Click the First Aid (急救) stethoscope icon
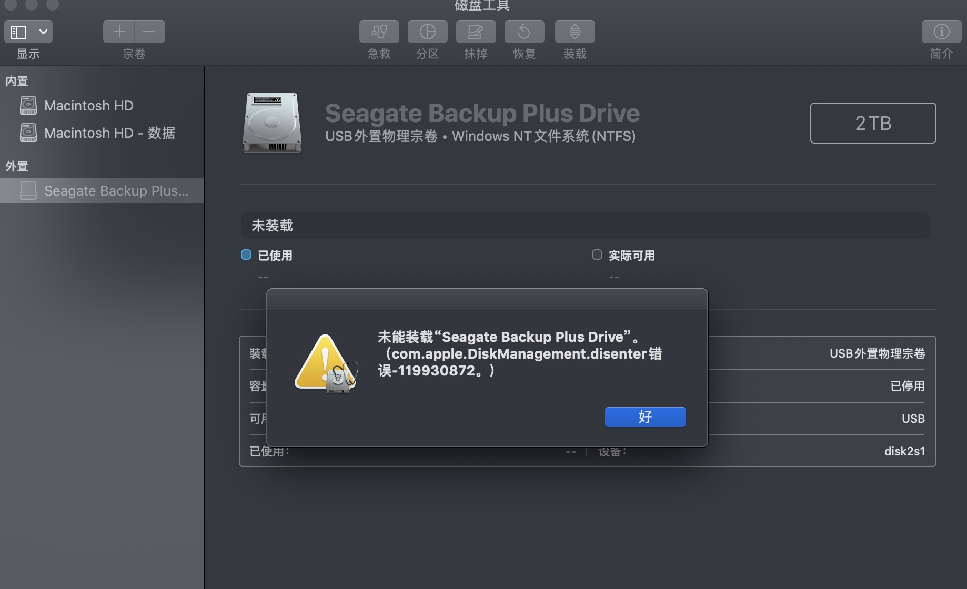 (379, 32)
